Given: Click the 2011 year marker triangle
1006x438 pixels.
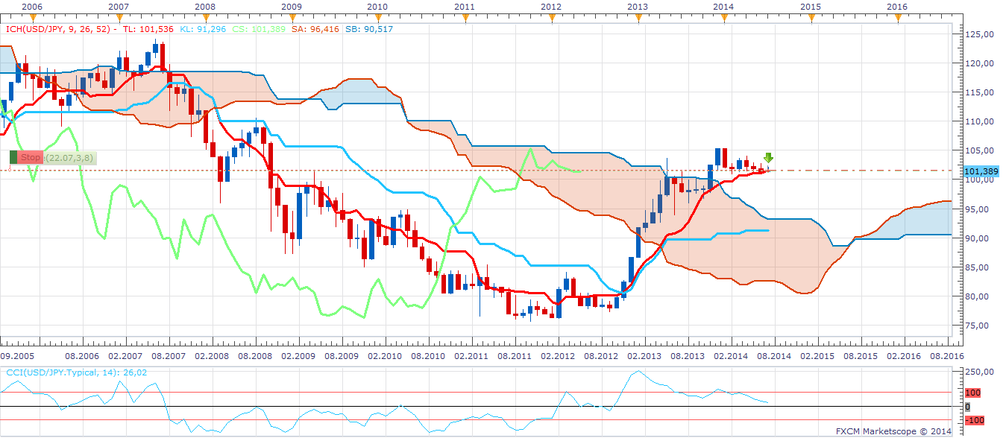Looking at the screenshot, I should [x=465, y=19].
